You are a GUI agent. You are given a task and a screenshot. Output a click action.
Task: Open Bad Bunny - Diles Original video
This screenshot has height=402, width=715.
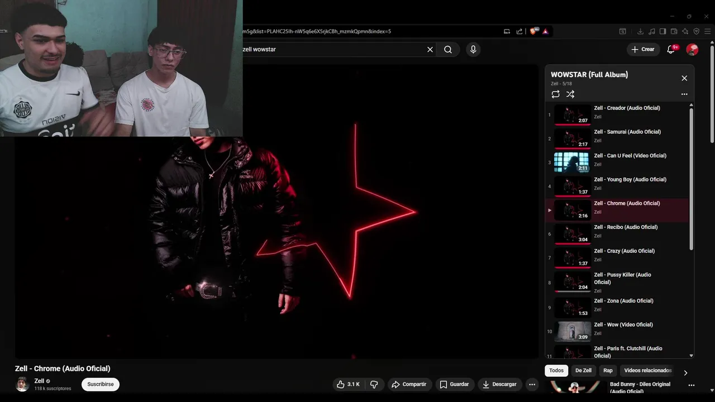(640, 387)
